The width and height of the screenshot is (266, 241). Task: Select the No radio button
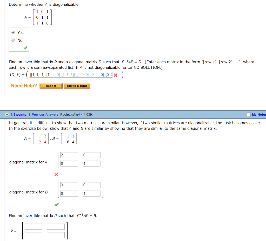13,40
